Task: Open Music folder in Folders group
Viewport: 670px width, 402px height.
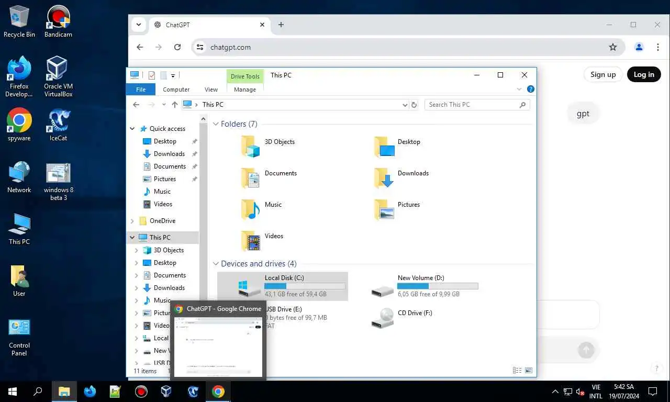Action: pos(262,209)
